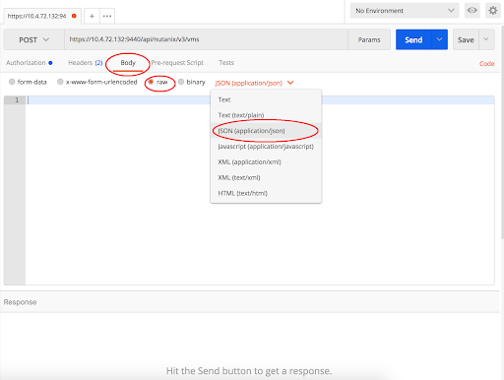Select the x-www-form-urlencoded radio button

60,82
